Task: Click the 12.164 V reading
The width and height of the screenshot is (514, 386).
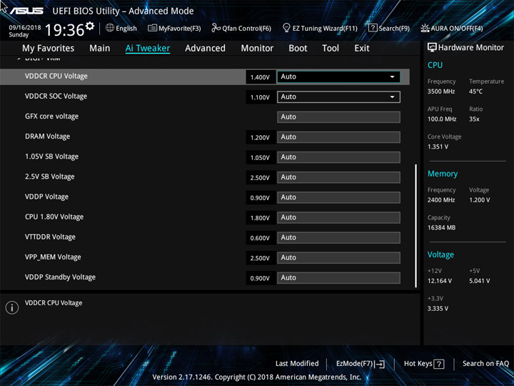Action: [x=440, y=281]
